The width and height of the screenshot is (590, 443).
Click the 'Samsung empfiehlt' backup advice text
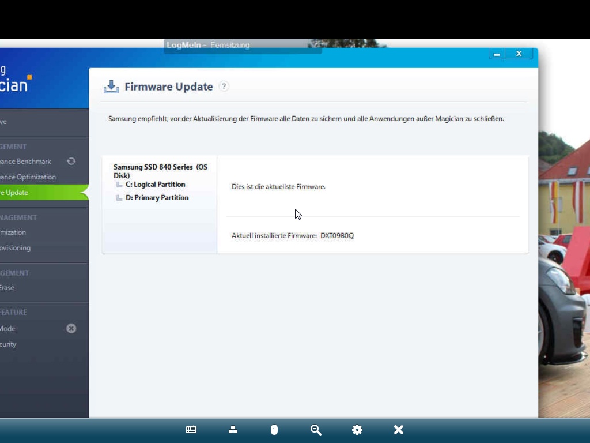[x=306, y=119]
